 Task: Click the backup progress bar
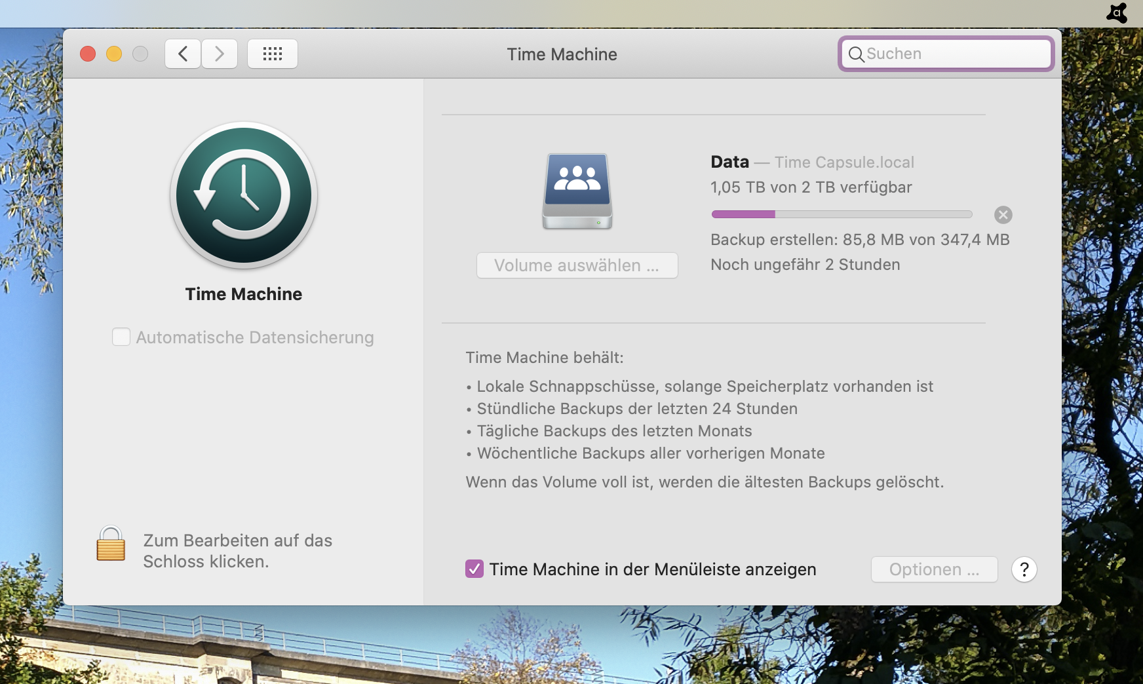coord(842,214)
